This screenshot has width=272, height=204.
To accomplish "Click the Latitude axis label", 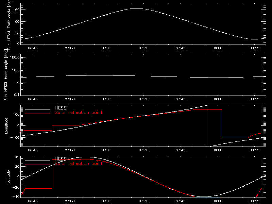I will [8, 177].
